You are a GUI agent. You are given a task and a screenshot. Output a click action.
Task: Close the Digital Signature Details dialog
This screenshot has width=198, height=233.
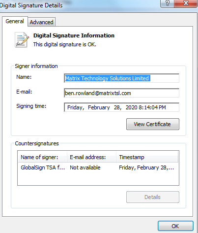[x=186, y=3]
